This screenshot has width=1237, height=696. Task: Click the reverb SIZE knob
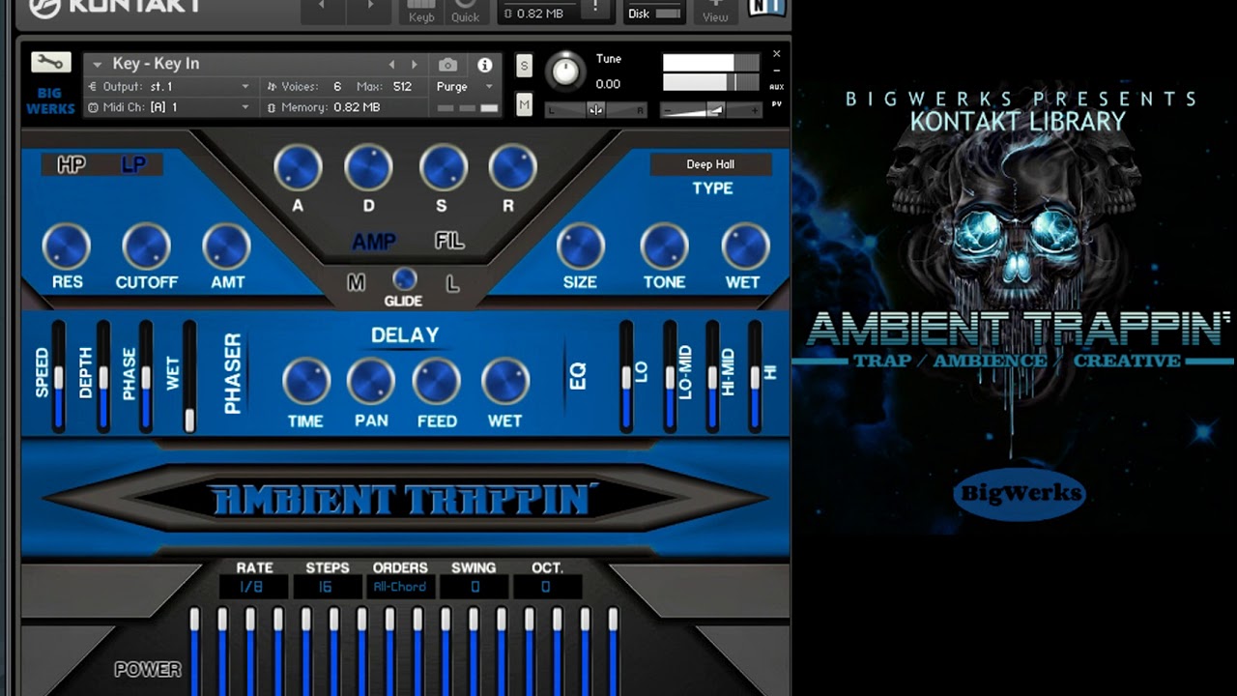[x=580, y=246]
